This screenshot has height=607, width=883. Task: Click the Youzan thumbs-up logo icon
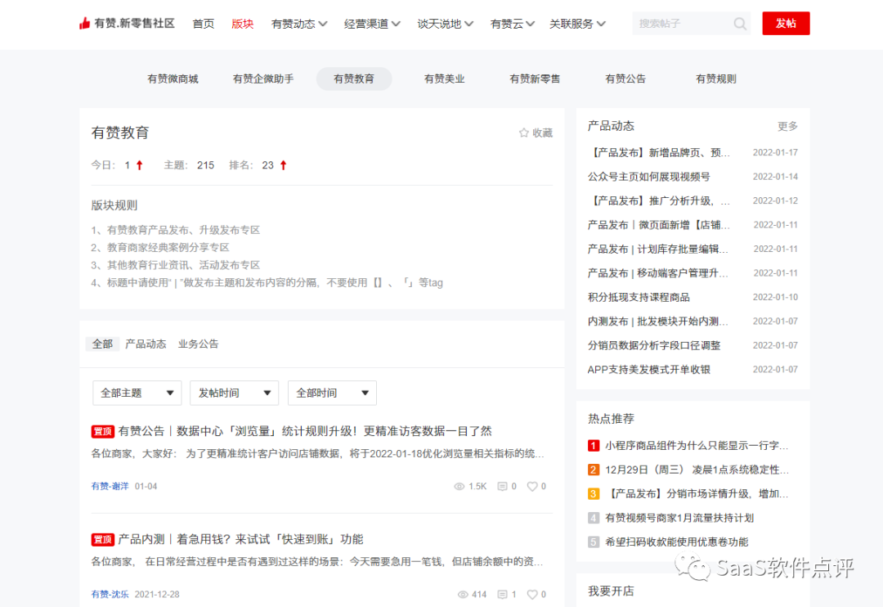click(84, 23)
